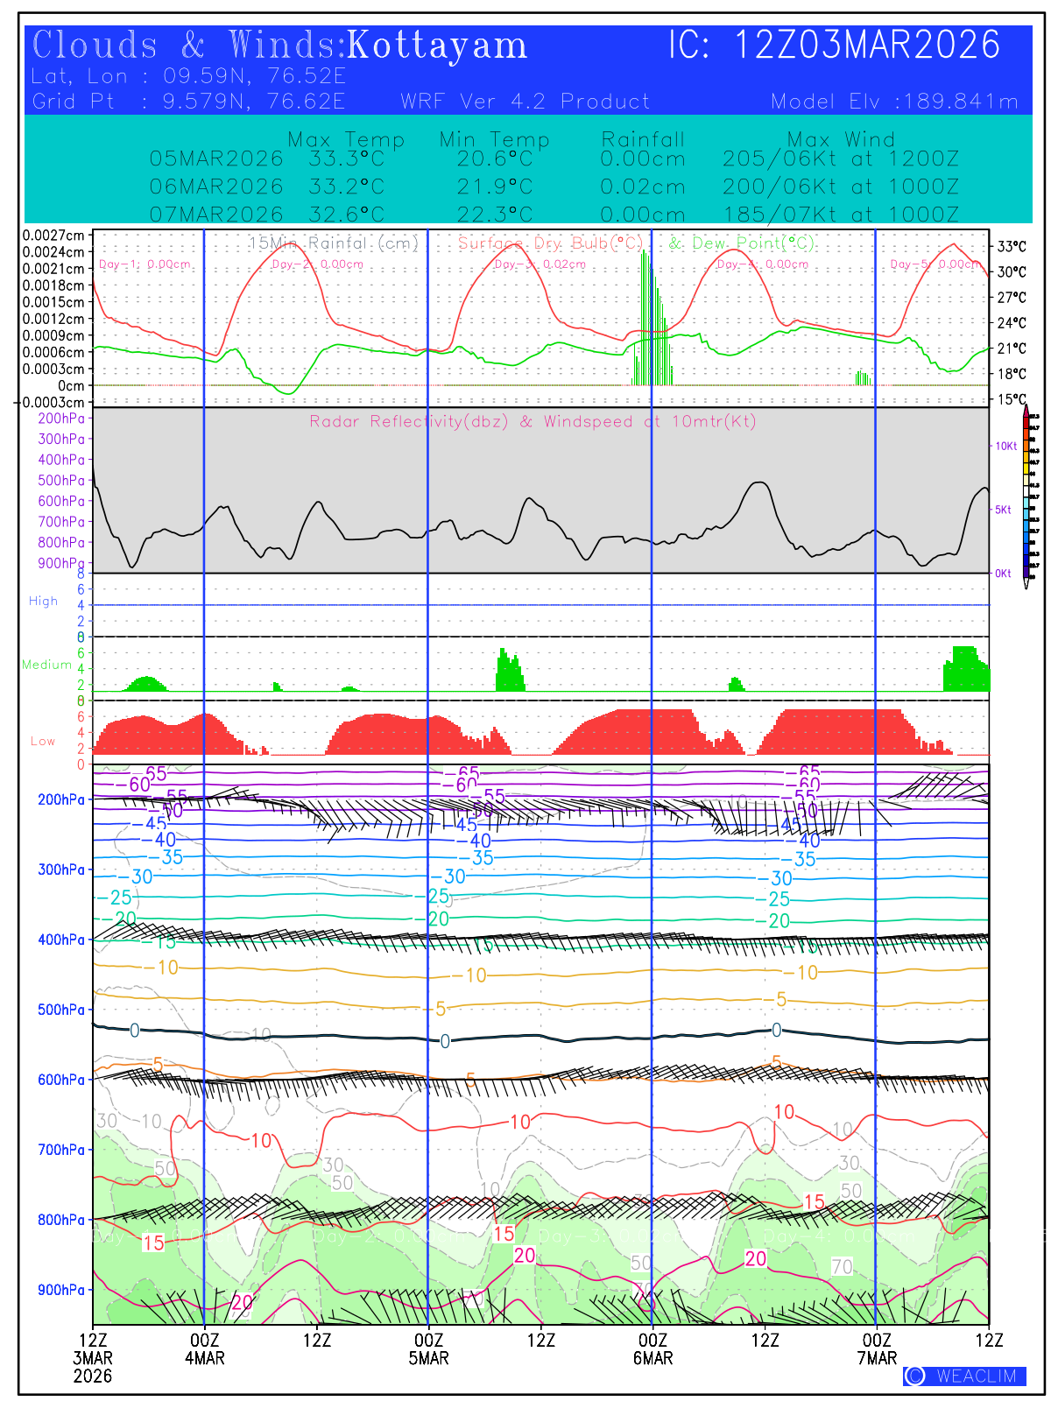The width and height of the screenshot is (1051, 1401).
Task: Select the 00Z 4MAR time axis marker
Action: click(x=204, y=1348)
